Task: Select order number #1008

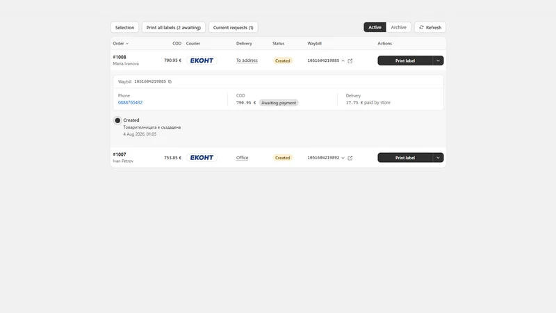Action: pyautogui.click(x=120, y=57)
